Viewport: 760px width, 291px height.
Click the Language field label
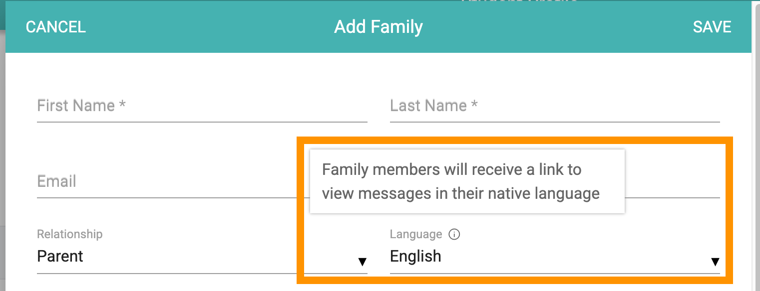click(416, 234)
